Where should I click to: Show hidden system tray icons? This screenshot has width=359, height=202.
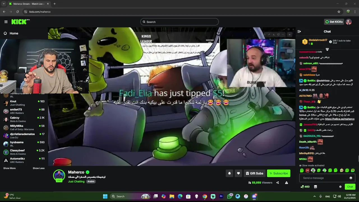click(x=314, y=196)
